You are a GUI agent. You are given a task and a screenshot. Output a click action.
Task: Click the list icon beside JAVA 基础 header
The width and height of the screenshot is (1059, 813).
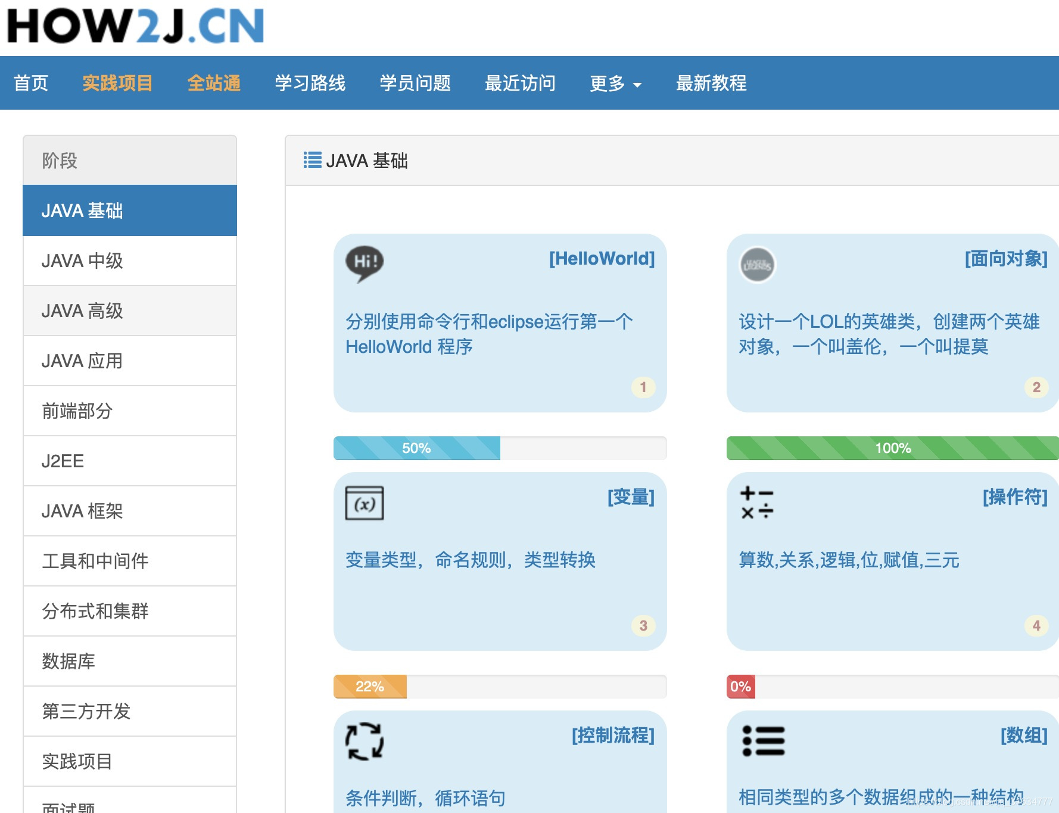coord(312,160)
